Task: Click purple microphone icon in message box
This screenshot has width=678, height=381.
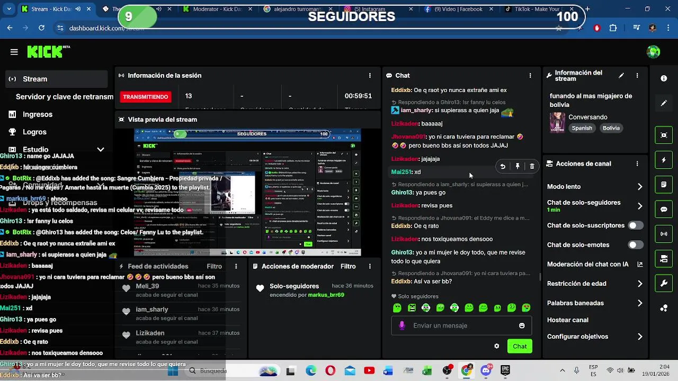Action: [x=402, y=325]
